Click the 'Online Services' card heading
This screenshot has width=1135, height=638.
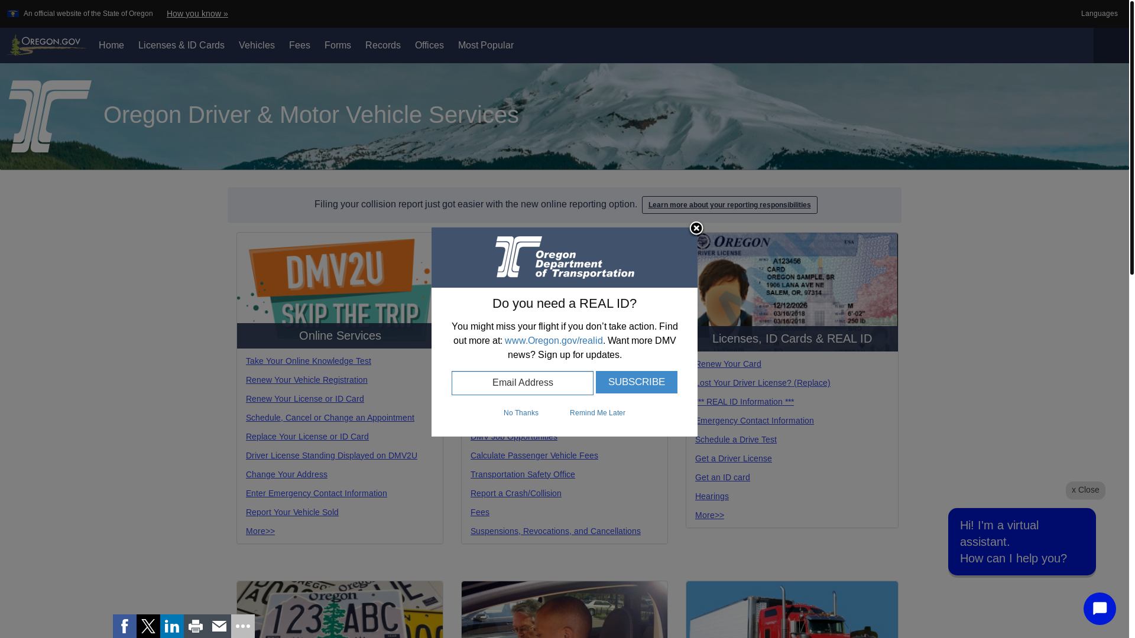tap(340, 336)
